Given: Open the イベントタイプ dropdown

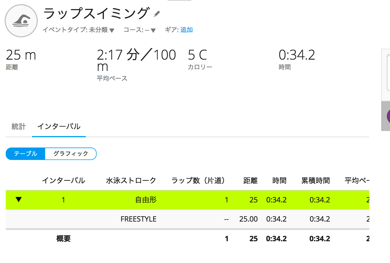Looking at the screenshot, I should [78, 30].
